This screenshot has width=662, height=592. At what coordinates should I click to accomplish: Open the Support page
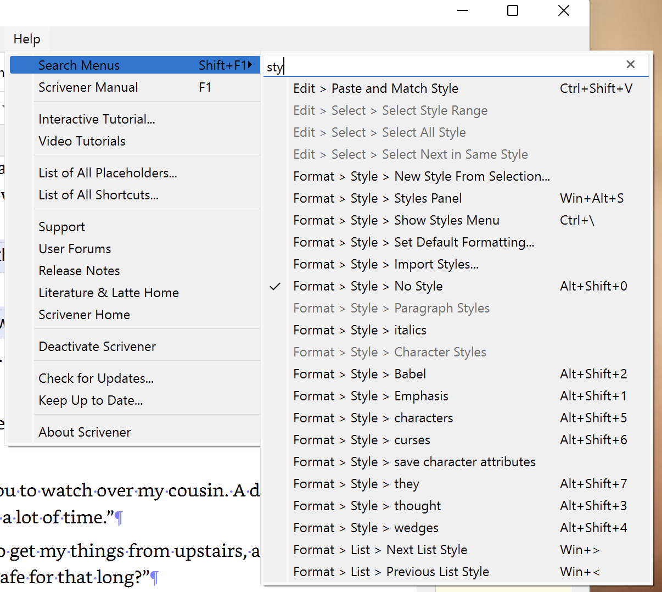click(134, 227)
